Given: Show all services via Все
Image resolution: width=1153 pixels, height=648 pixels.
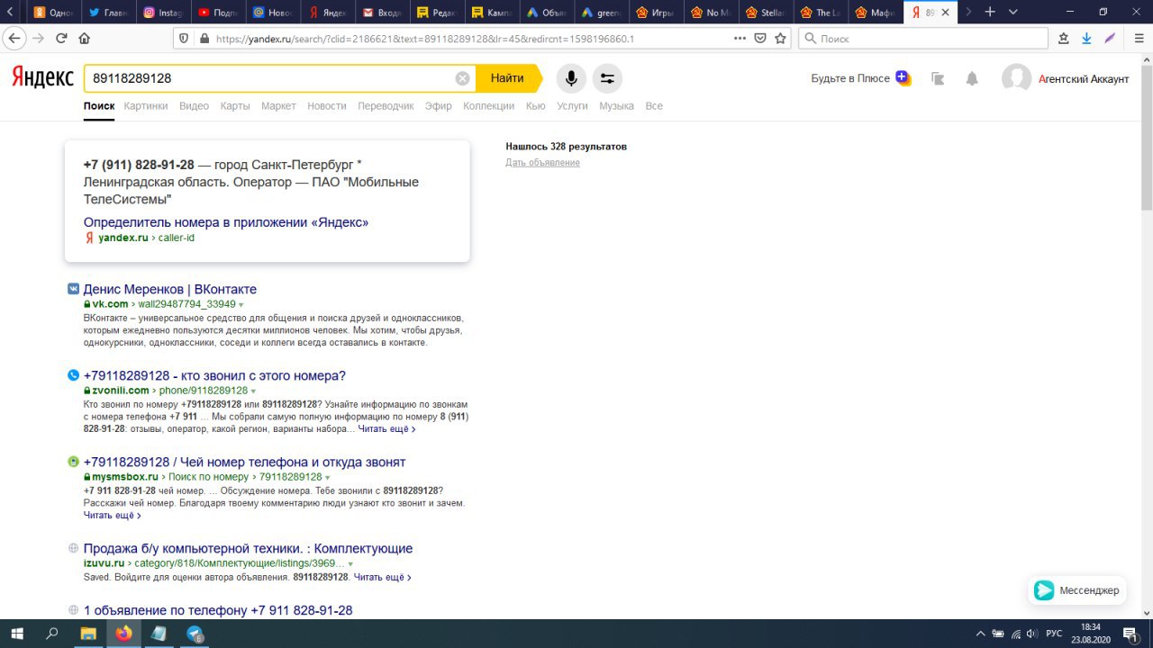Looking at the screenshot, I should [x=654, y=106].
